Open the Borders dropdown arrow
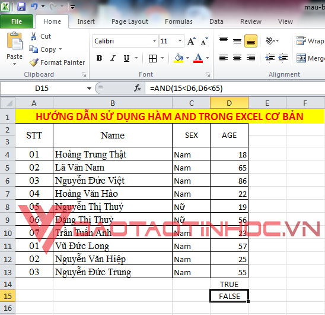 pyautogui.click(x=162, y=58)
